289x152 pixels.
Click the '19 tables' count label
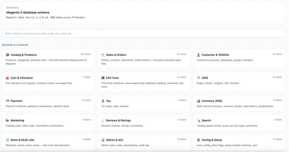(182, 139)
